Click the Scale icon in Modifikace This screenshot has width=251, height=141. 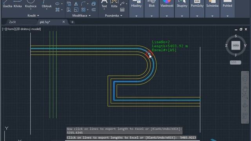coord(76,10)
